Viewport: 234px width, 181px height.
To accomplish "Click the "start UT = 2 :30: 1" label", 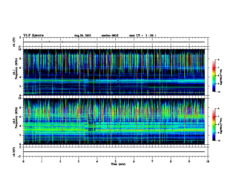I will [143, 35].
